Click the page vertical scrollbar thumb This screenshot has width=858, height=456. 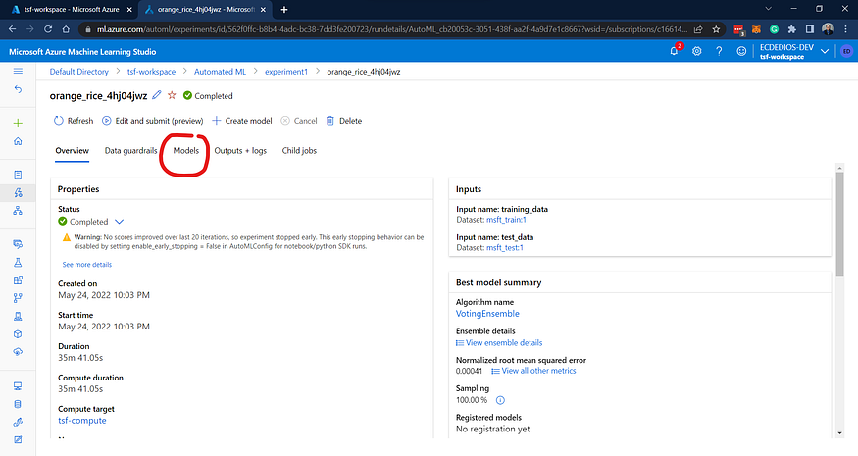(x=840, y=224)
